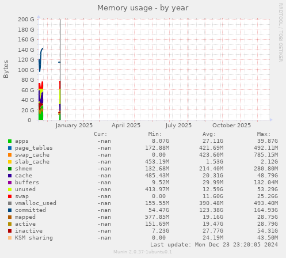Click the slab_cache max value 2.12G
The height and width of the screenshot is (258, 286).
point(269,162)
